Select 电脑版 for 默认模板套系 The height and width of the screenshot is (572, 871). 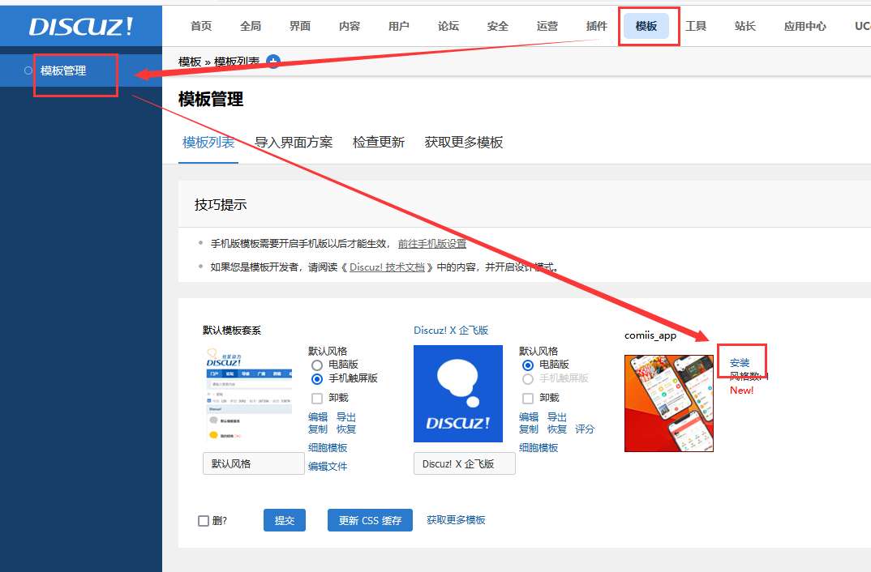coord(316,365)
